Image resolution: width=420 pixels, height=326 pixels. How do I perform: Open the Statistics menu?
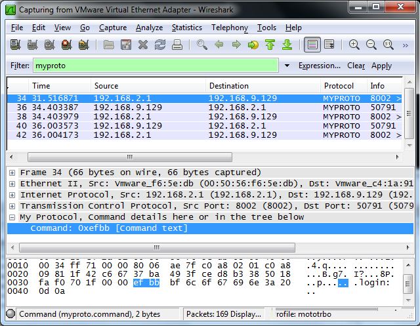(187, 28)
